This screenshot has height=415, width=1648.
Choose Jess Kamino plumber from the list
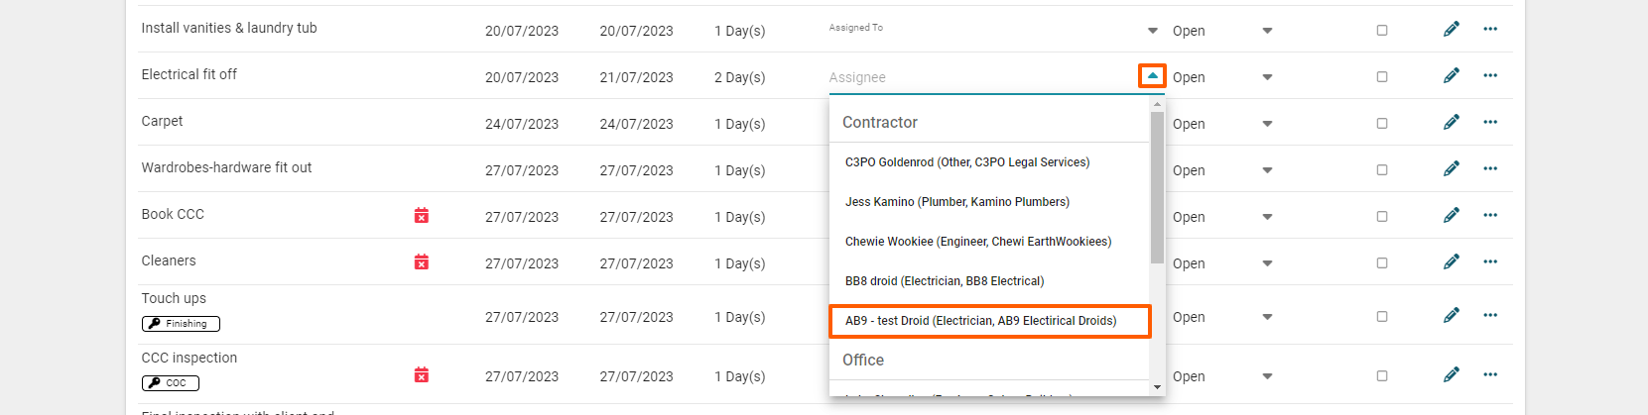[956, 202]
